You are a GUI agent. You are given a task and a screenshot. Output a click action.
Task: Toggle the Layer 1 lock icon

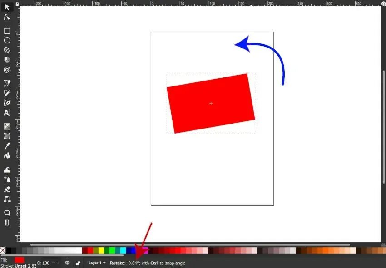pos(78,263)
